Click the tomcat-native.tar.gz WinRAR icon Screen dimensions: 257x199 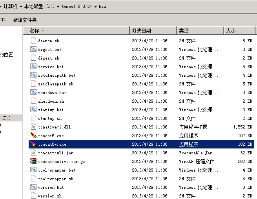33,161
